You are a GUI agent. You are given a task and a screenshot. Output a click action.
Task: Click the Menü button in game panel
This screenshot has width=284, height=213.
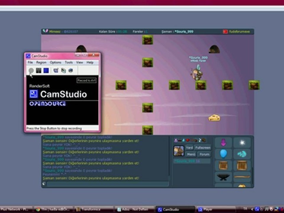[191, 154]
